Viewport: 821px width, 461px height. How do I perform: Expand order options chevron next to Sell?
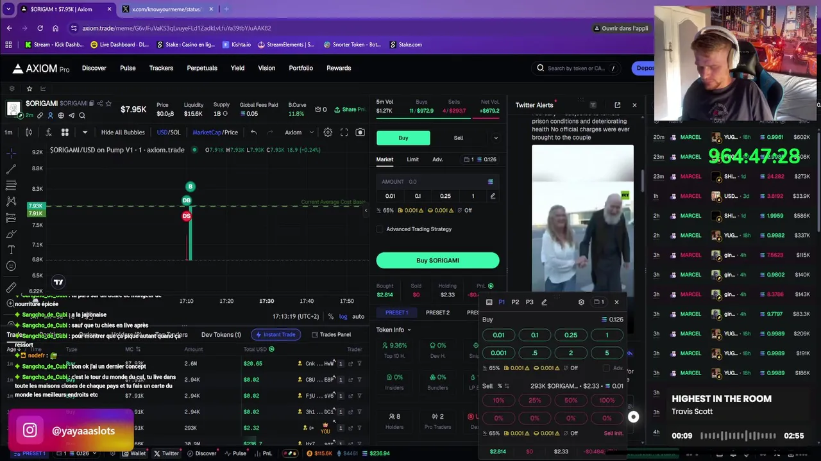click(x=495, y=138)
